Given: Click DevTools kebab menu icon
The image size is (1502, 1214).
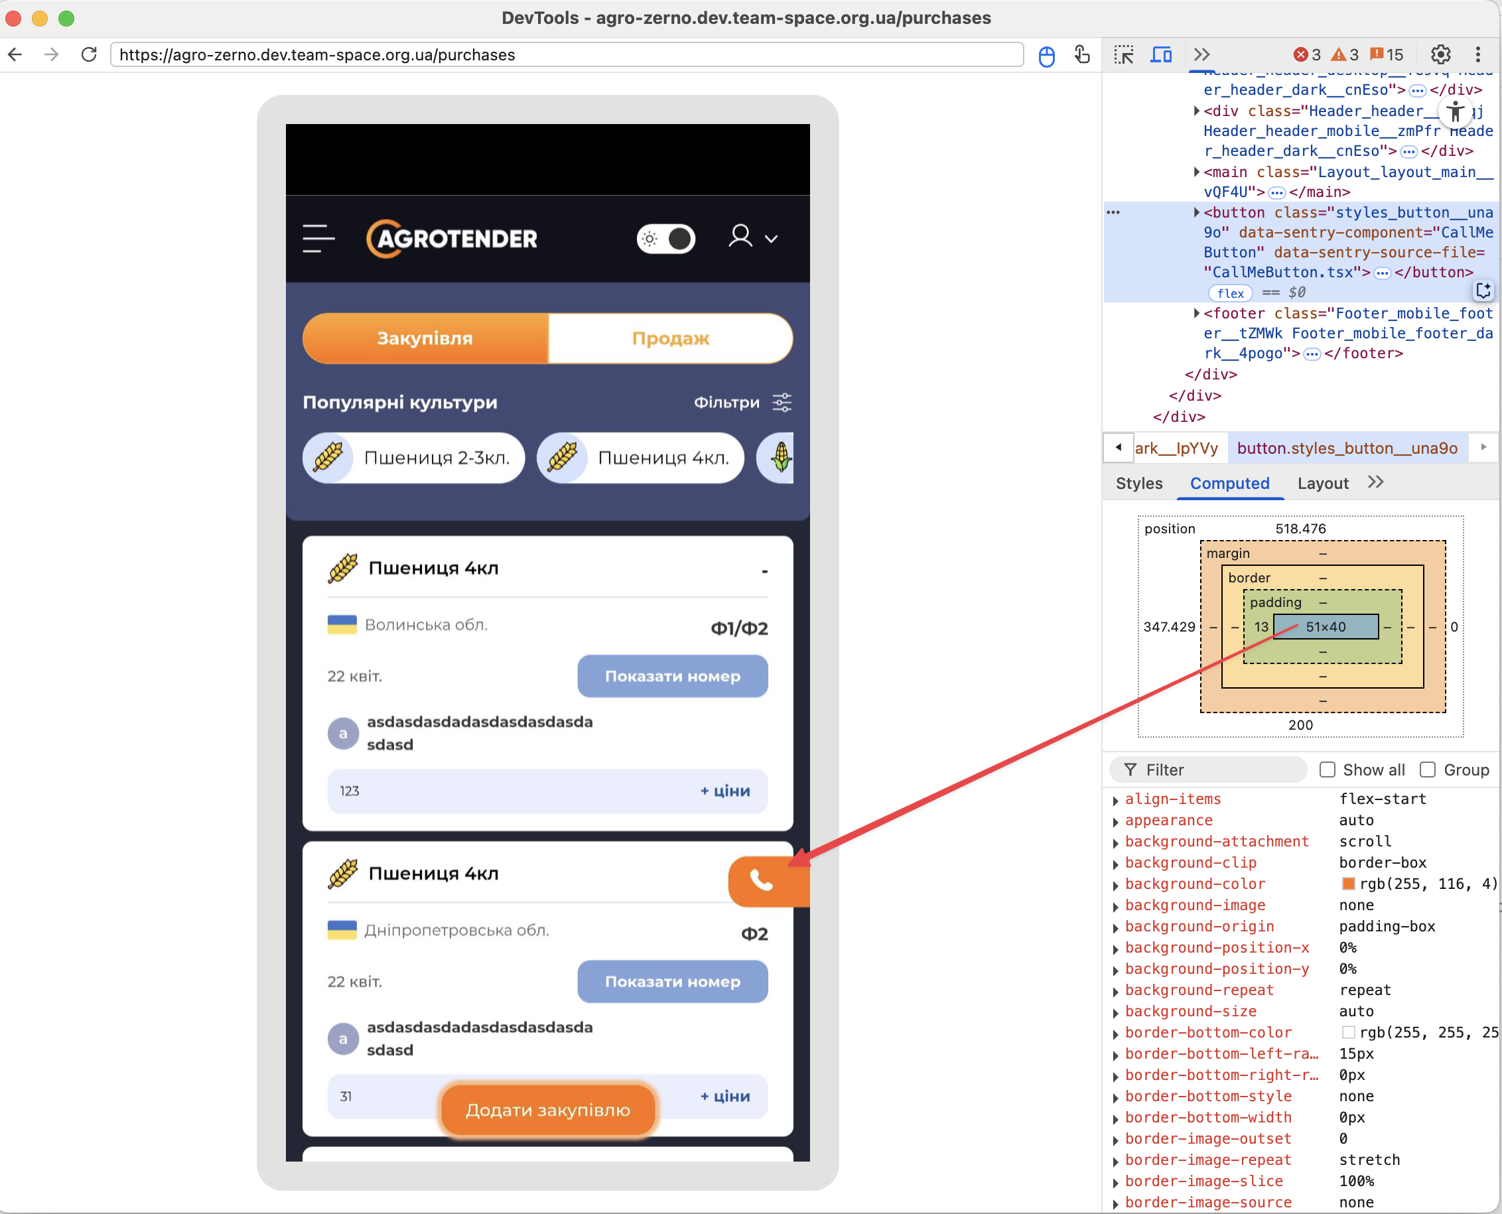Looking at the screenshot, I should 1477,54.
